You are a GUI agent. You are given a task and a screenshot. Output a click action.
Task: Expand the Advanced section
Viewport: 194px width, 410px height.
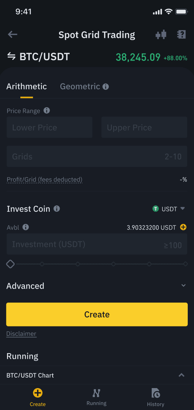97,286
